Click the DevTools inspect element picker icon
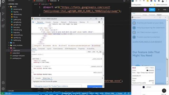The height and width of the screenshot is (95, 169). [x=33, y=22]
